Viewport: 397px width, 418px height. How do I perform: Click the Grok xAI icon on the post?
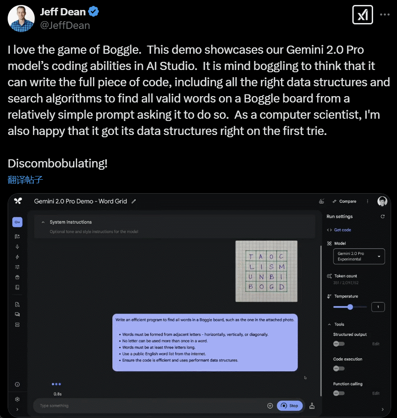point(362,14)
